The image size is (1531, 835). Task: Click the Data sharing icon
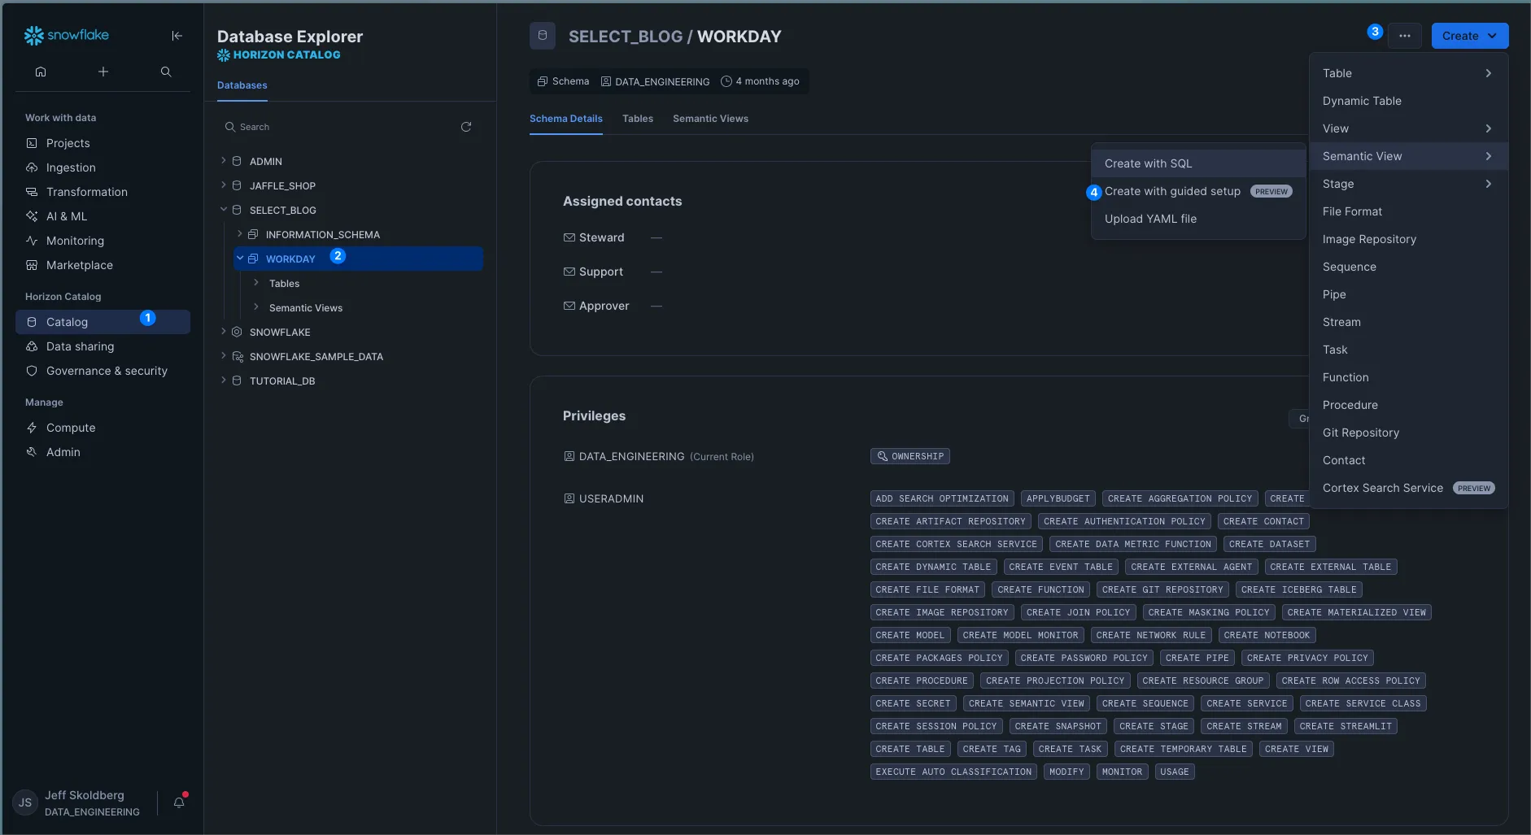32,346
